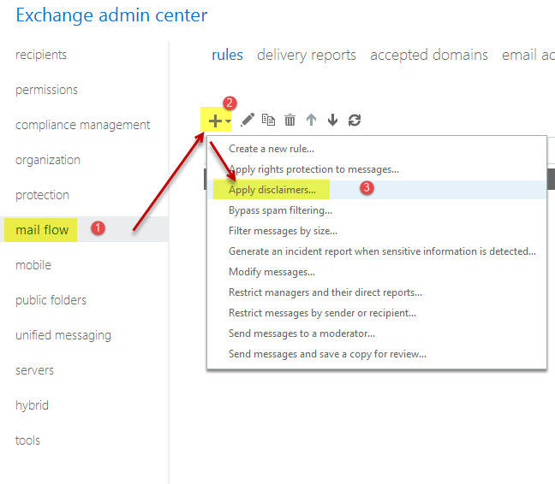Open the protection section

[42, 195]
